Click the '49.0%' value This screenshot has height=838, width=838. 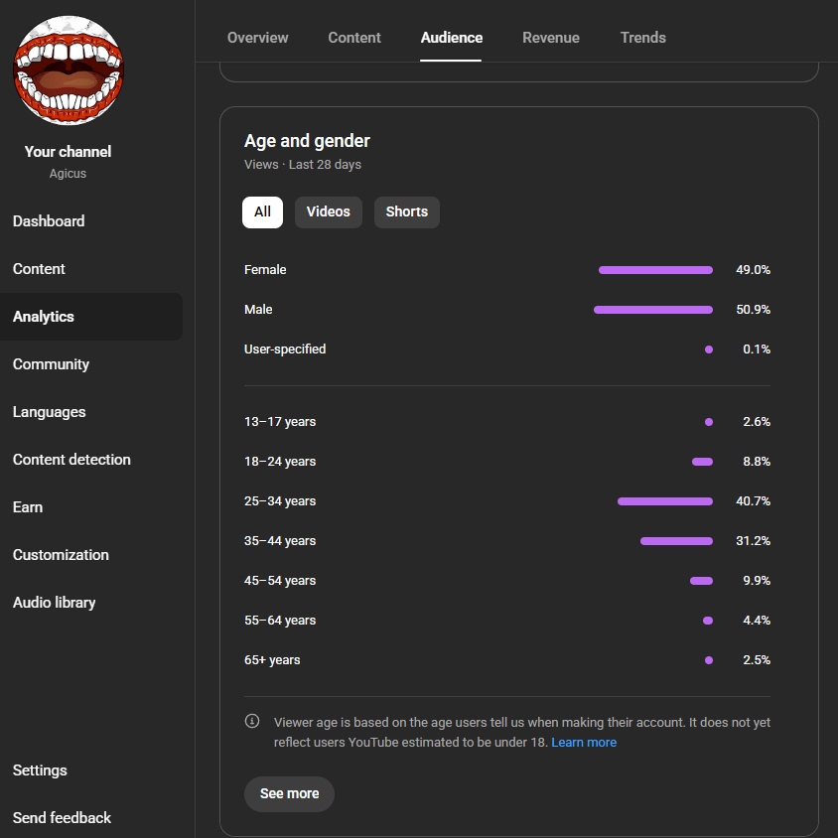tap(753, 270)
